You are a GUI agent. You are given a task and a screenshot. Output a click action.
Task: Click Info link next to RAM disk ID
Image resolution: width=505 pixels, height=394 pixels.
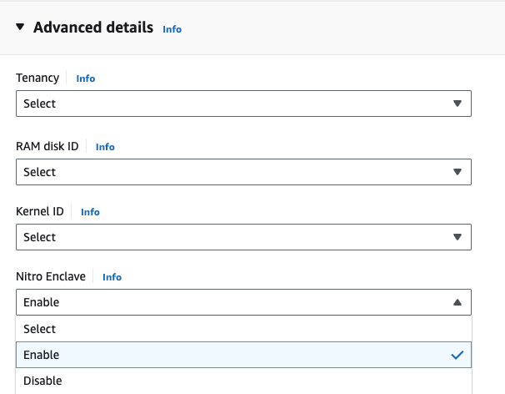[x=105, y=147]
